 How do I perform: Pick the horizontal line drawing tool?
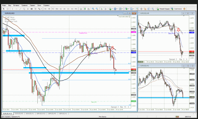[16, 9]
